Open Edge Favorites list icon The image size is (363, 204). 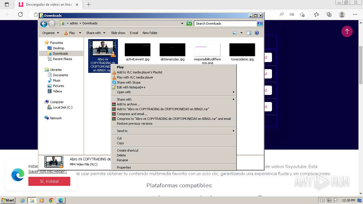[x=316, y=14]
